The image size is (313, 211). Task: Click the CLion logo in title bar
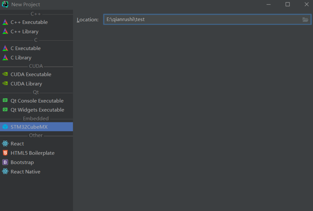click(5, 4)
